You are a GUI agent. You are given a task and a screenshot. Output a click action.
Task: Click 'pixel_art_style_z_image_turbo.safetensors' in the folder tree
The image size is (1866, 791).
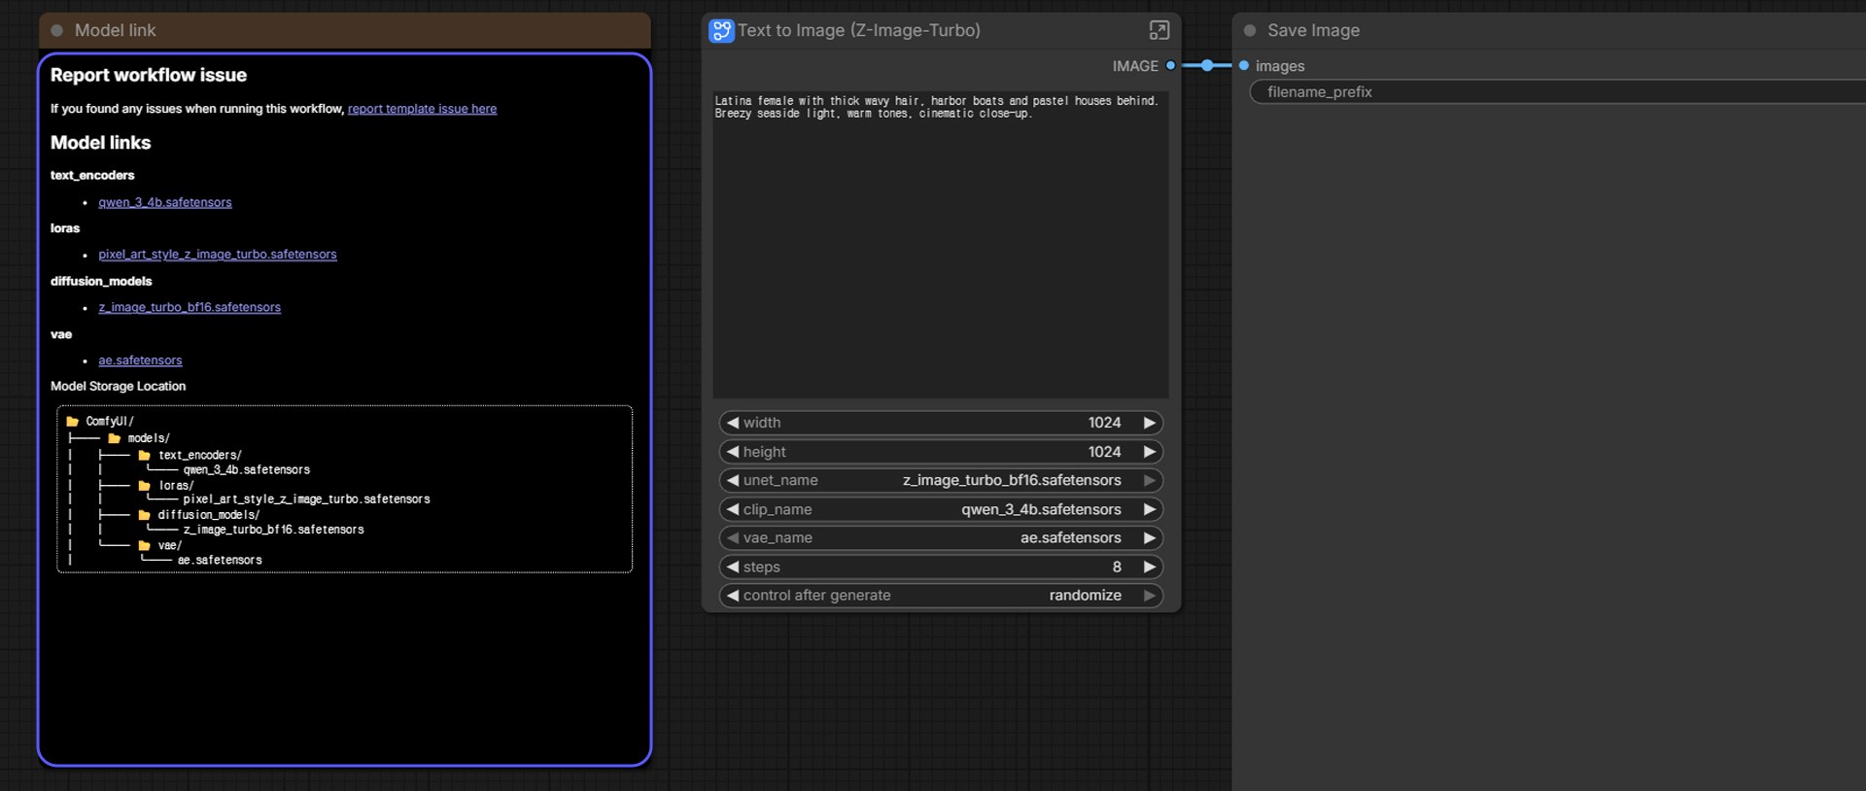(x=306, y=499)
